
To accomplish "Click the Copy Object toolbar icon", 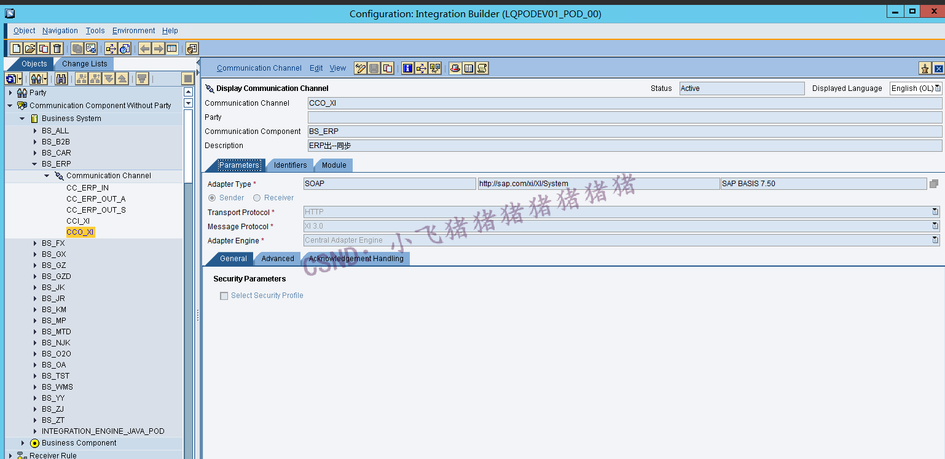I will pyautogui.click(x=42, y=48).
